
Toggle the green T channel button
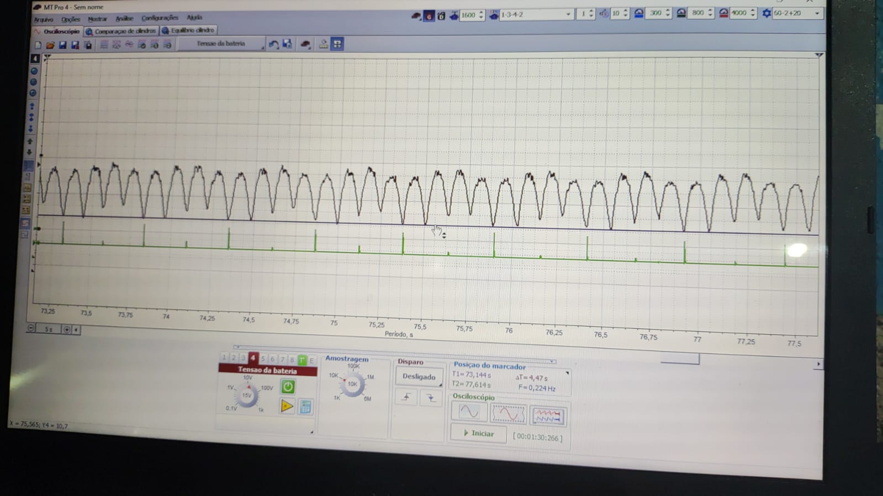pos(302,360)
